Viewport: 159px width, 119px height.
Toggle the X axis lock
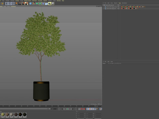pos(7,4)
